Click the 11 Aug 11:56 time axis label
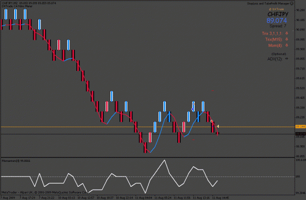Screen dimensions: 306x200 182,198
